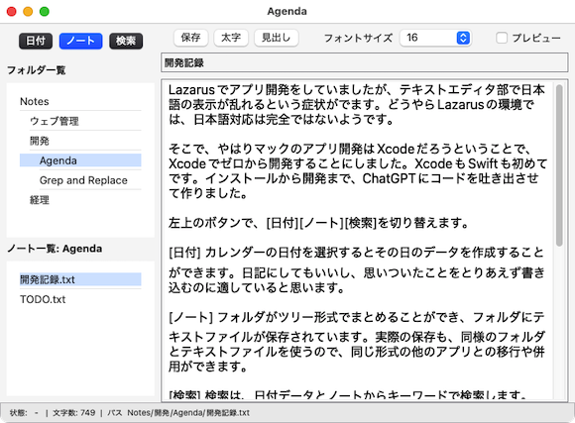This screenshot has height=423, width=575.
Task: Switch to the ノート view tab
Action: point(80,41)
